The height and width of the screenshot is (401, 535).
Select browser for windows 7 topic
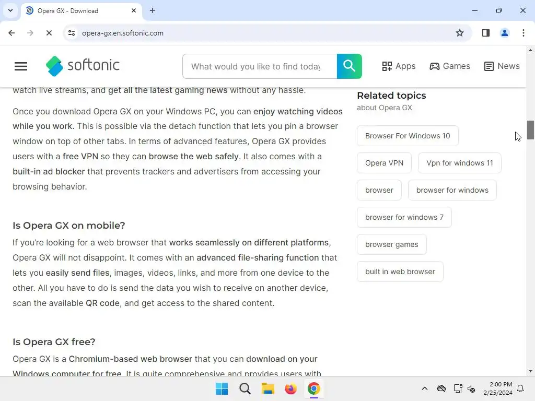point(404,217)
